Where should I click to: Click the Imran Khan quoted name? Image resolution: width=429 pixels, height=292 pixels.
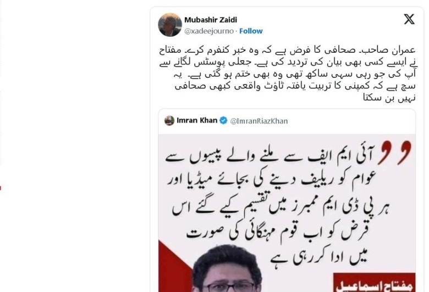[x=197, y=120]
